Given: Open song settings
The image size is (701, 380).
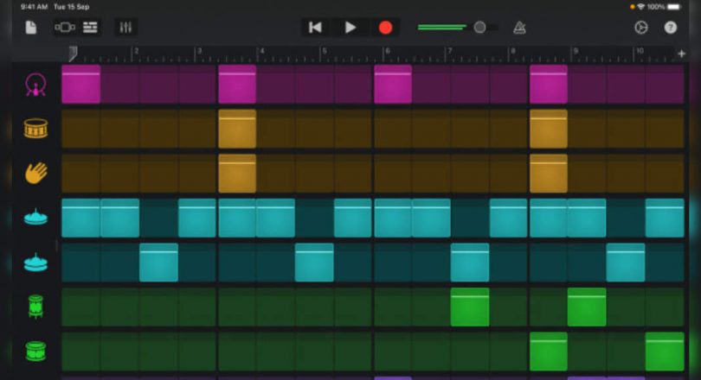Looking at the screenshot, I should [641, 28].
